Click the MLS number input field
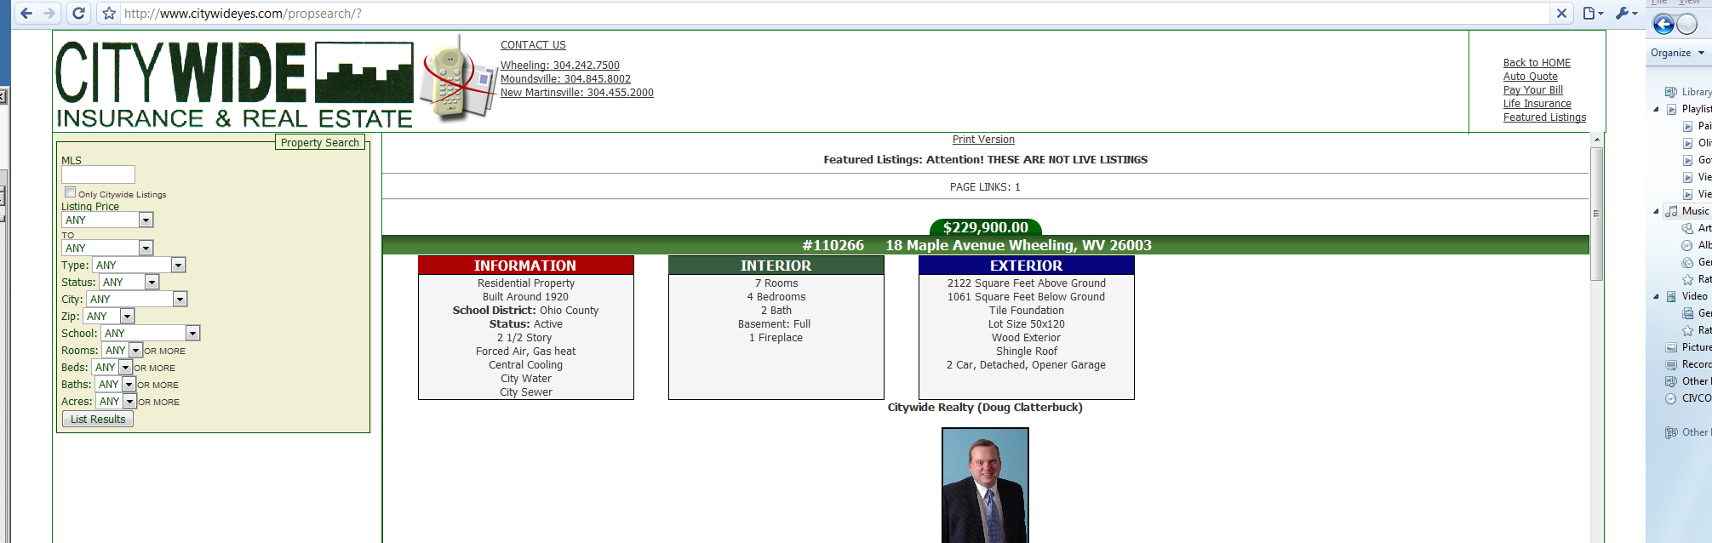The height and width of the screenshot is (543, 1712). pos(98,174)
